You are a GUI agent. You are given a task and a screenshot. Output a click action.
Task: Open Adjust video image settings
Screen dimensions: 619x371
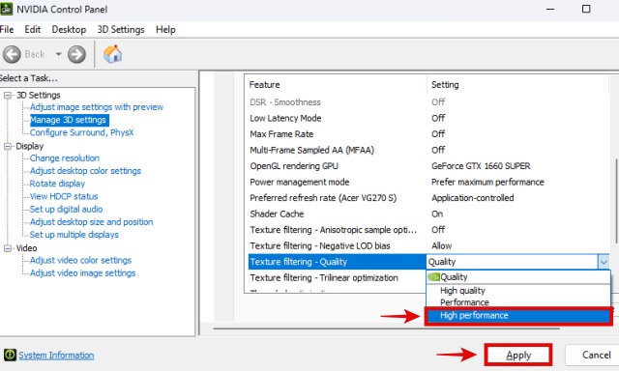point(82,272)
